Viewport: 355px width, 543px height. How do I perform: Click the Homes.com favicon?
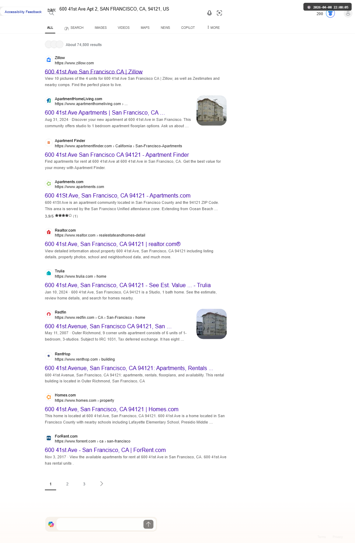coord(49,397)
